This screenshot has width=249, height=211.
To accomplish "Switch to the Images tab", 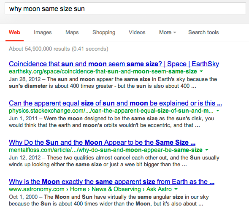I will [43, 32].
